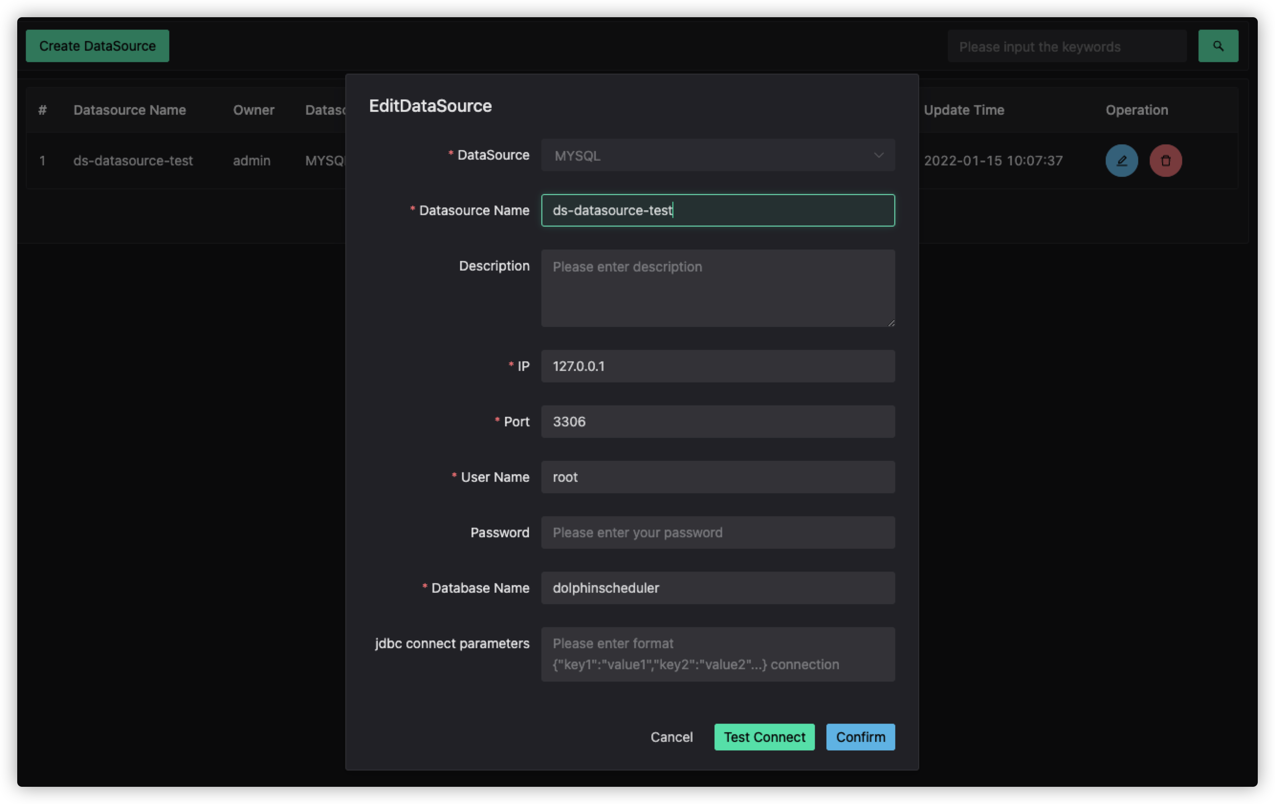
Task: Click the red delete trash icon
Action: click(x=1165, y=161)
